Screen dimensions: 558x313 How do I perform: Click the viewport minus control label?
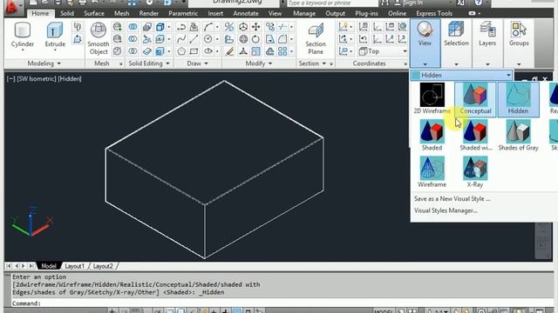[11, 79]
